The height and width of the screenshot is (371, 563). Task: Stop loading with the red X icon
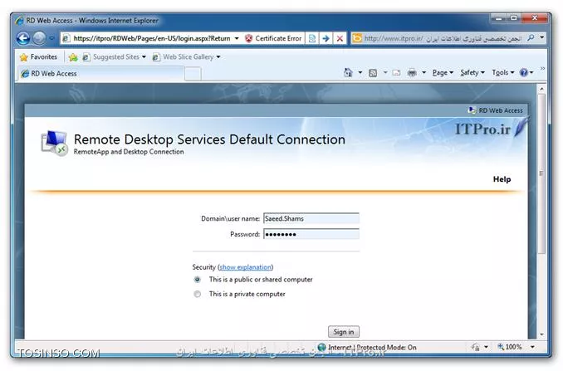[x=340, y=38]
